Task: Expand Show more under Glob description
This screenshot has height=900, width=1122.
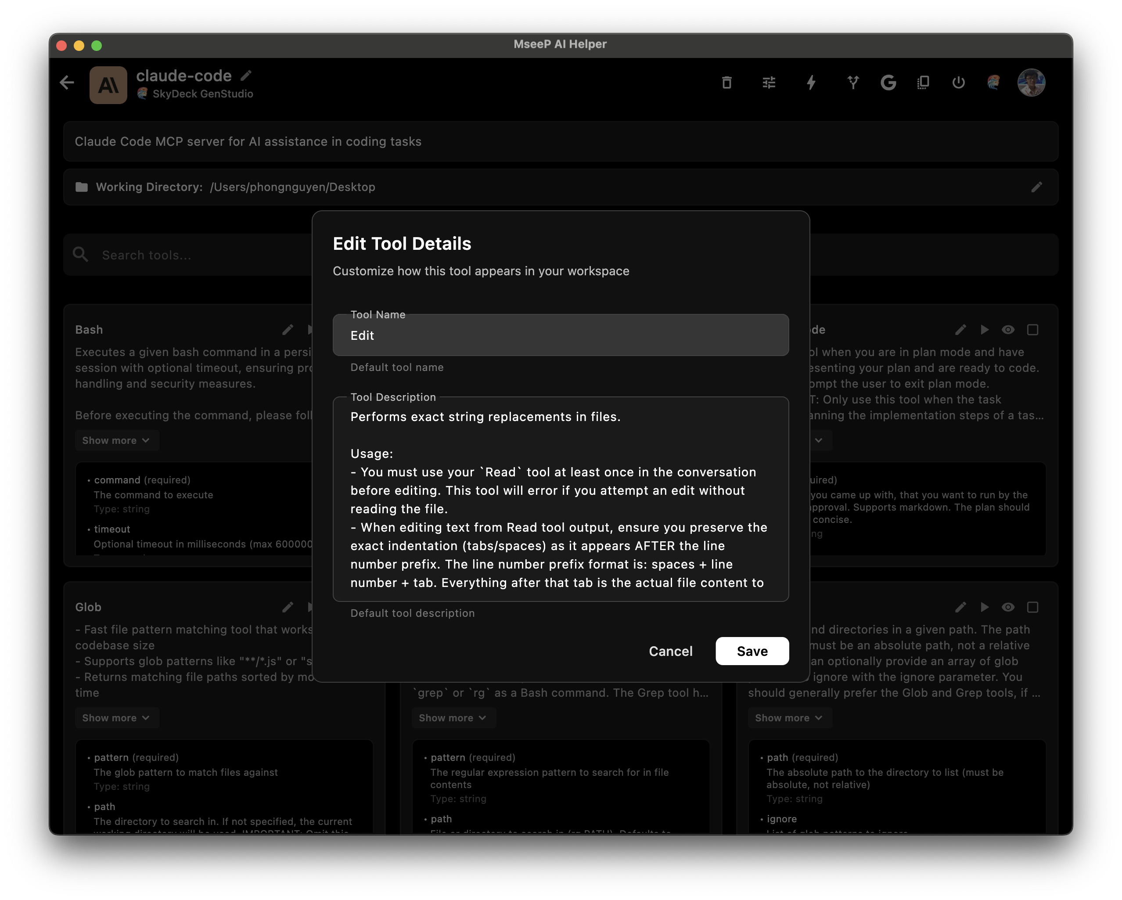Action: tap(115, 718)
